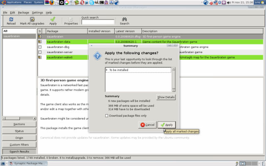Click the juraj user switcher
Screen dimensions: 266x166
click(x=260, y=2)
